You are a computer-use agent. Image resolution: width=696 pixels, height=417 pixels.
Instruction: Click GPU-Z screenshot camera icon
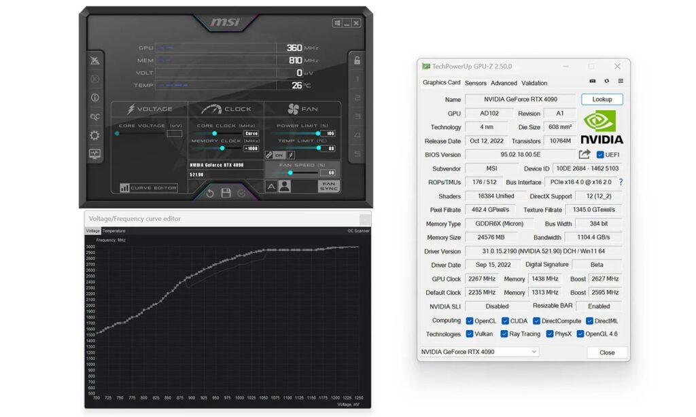click(x=592, y=81)
